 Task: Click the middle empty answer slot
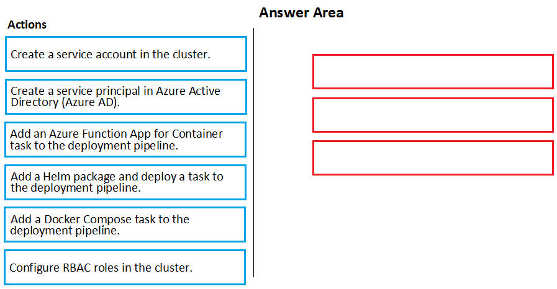pos(433,115)
